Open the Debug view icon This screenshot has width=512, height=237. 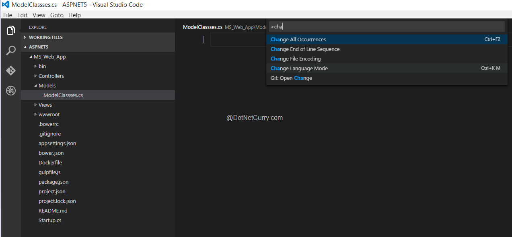coord(11,91)
